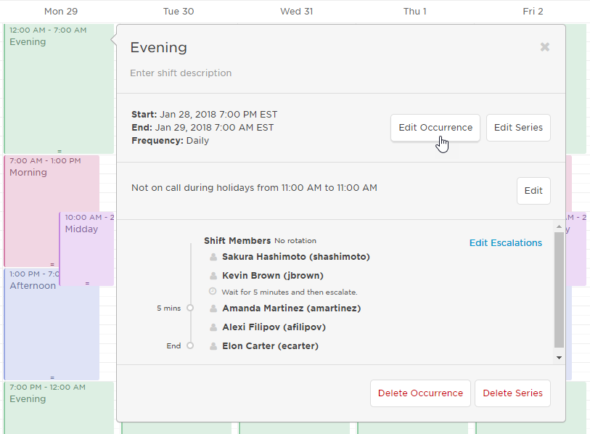Click the End node on the escalation timeline
The image size is (590, 434).
(190, 345)
